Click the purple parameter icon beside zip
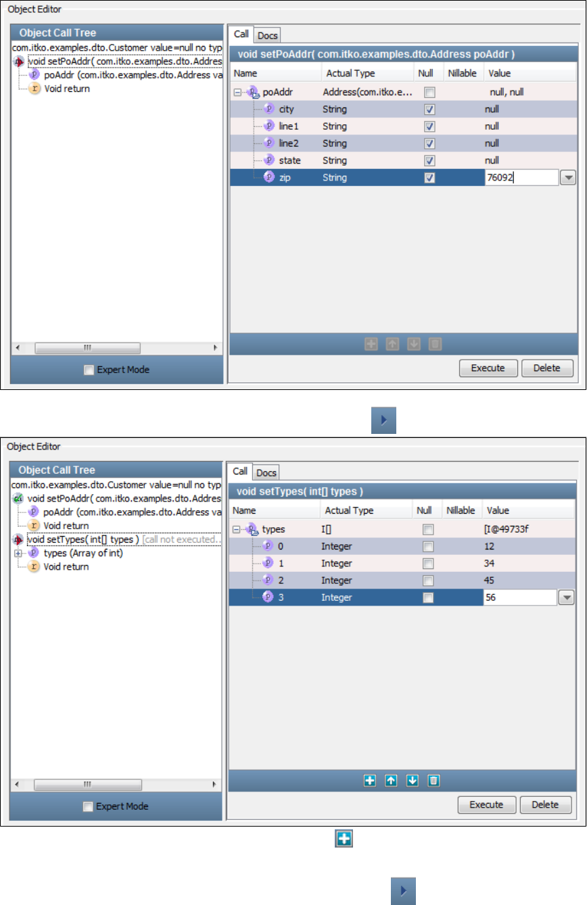Viewport: 587px width, 905px height. coord(268,178)
